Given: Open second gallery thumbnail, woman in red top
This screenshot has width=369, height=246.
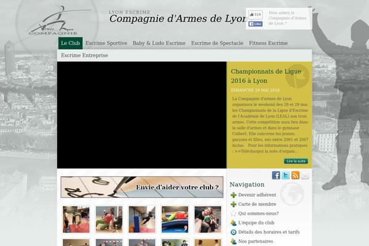Looking at the screenshot, I should [x=109, y=220].
